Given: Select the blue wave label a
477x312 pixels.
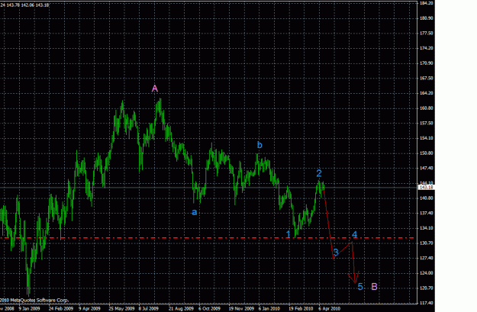Looking at the screenshot, I should pyautogui.click(x=195, y=212).
